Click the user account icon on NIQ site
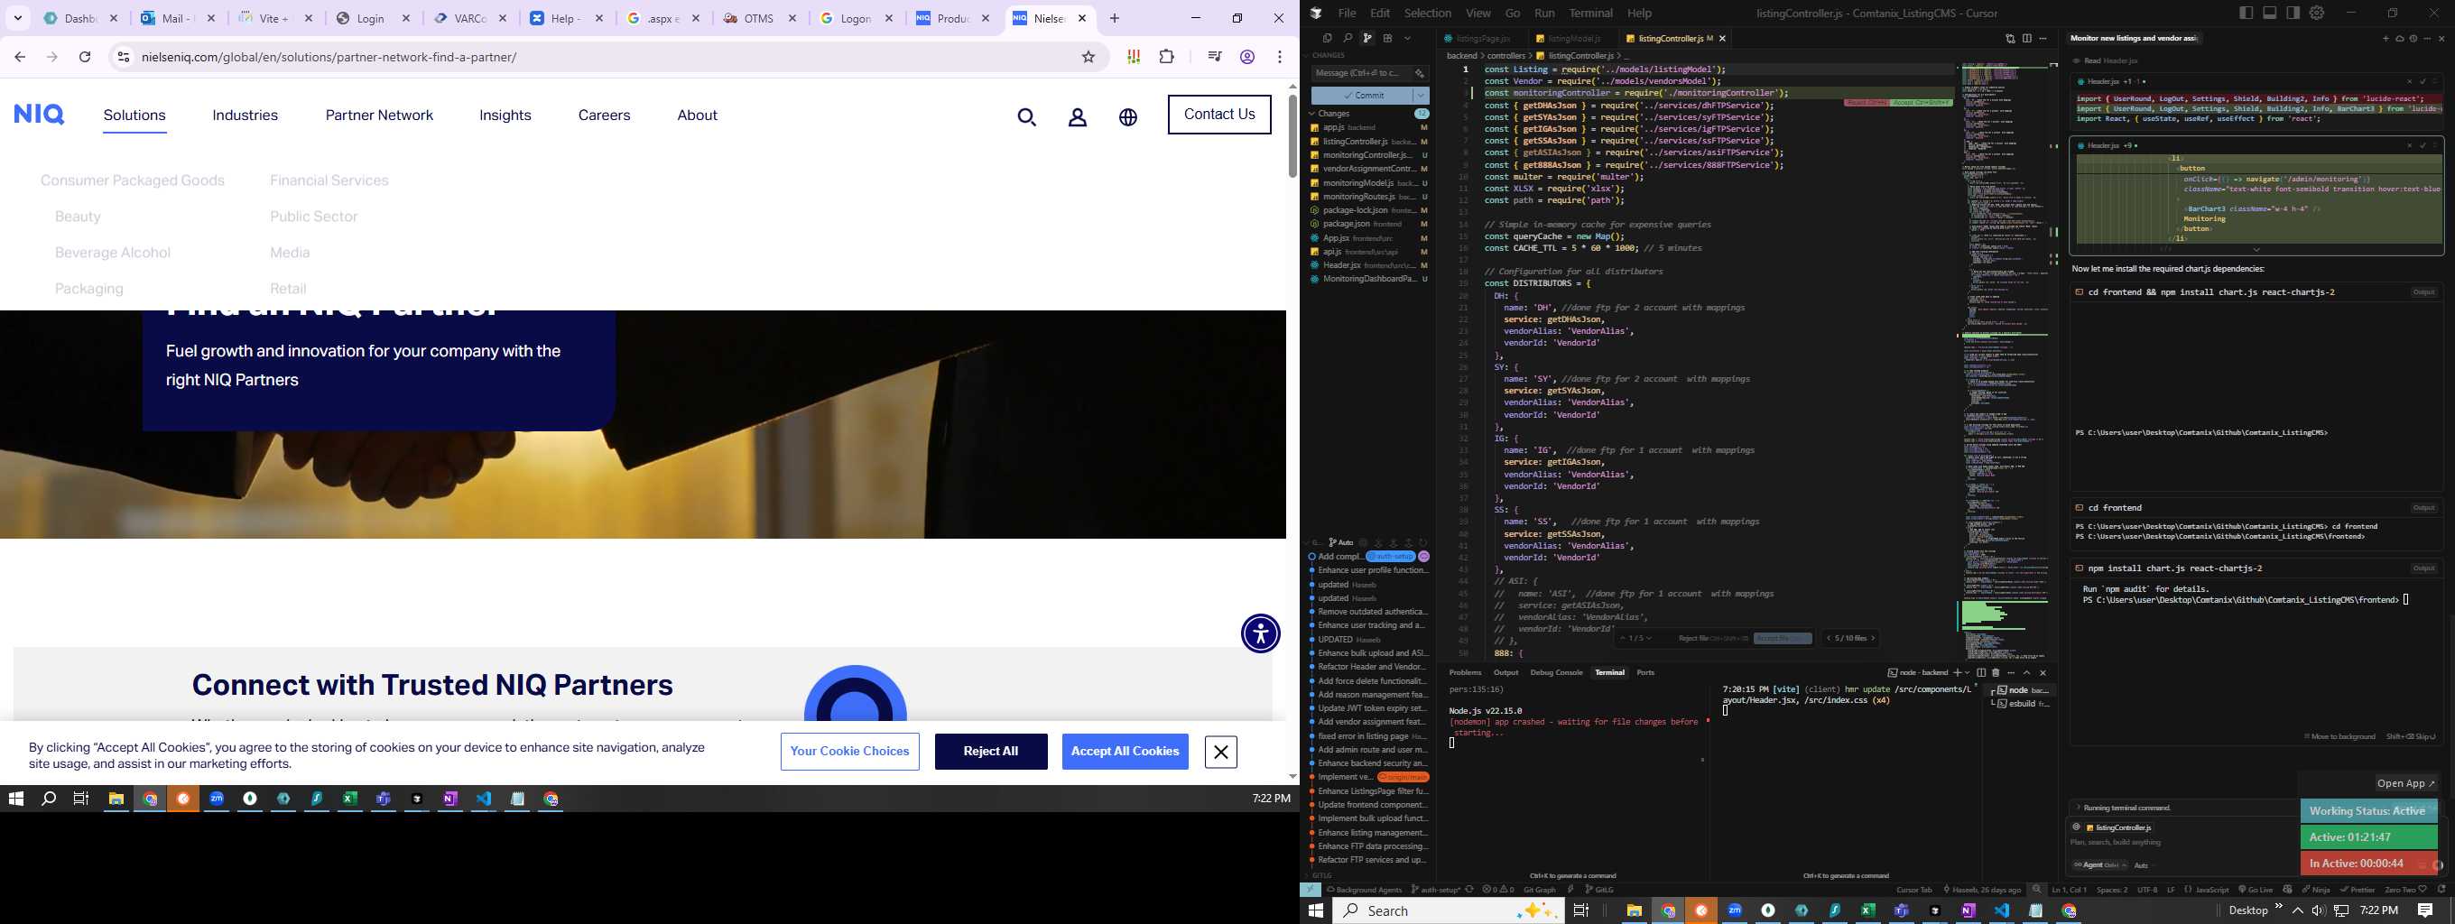Image resolution: width=2455 pixels, height=924 pixels. click(x=1078, y=117)
